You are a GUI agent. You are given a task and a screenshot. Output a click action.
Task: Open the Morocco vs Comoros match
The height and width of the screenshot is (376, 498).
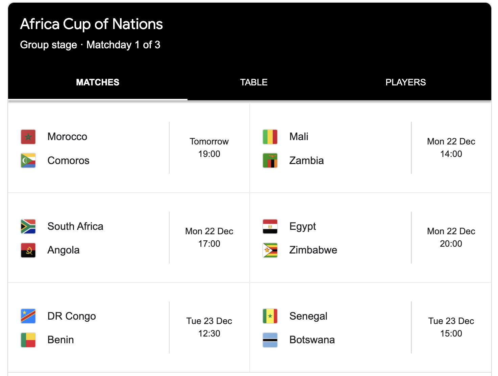128,148
